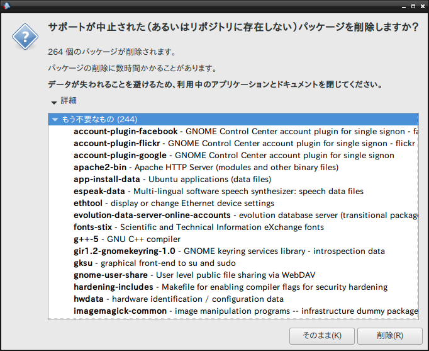Select the gnome-user-share package row

tap(233, 275)
